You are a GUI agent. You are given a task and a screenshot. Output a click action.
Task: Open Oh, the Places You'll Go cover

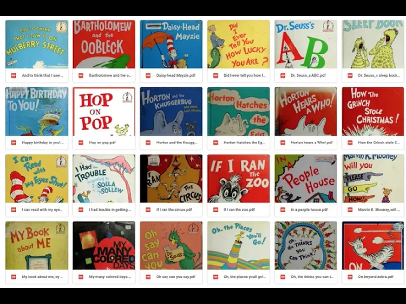pyautogui.click(x=239, y=246)
